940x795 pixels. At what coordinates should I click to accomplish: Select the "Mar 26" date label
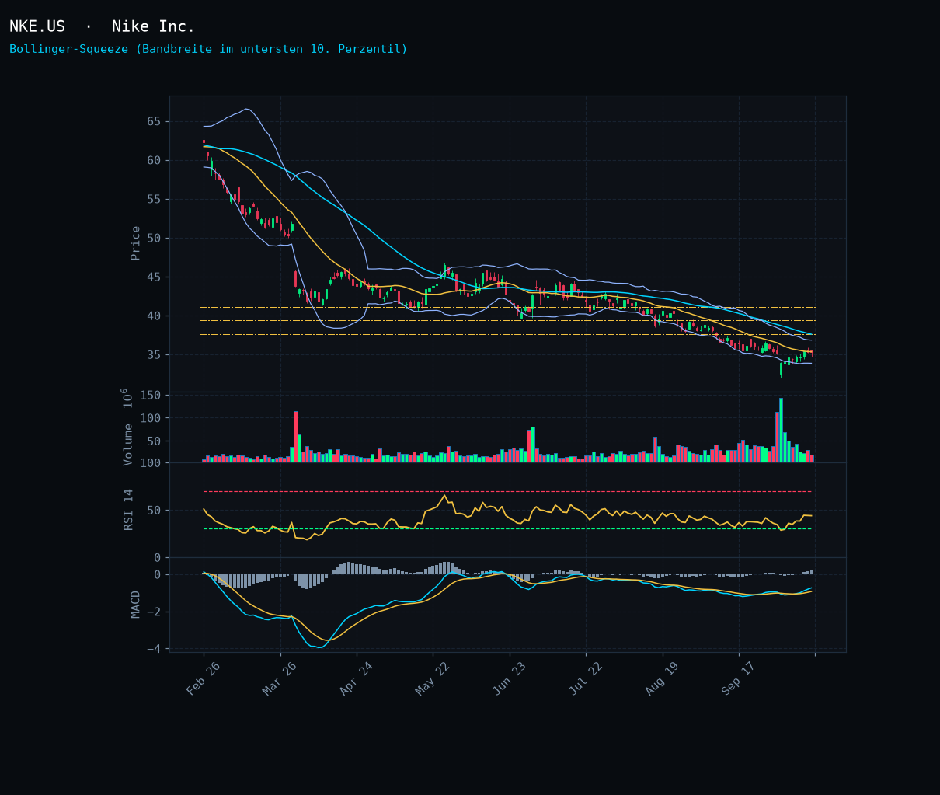[x=279, y=678]
